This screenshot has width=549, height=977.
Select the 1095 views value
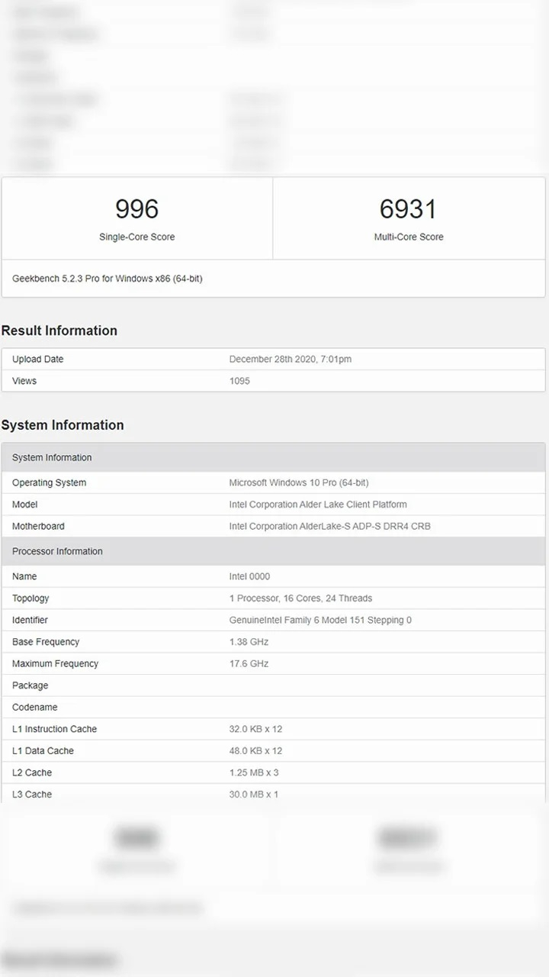tap(239, 381)
